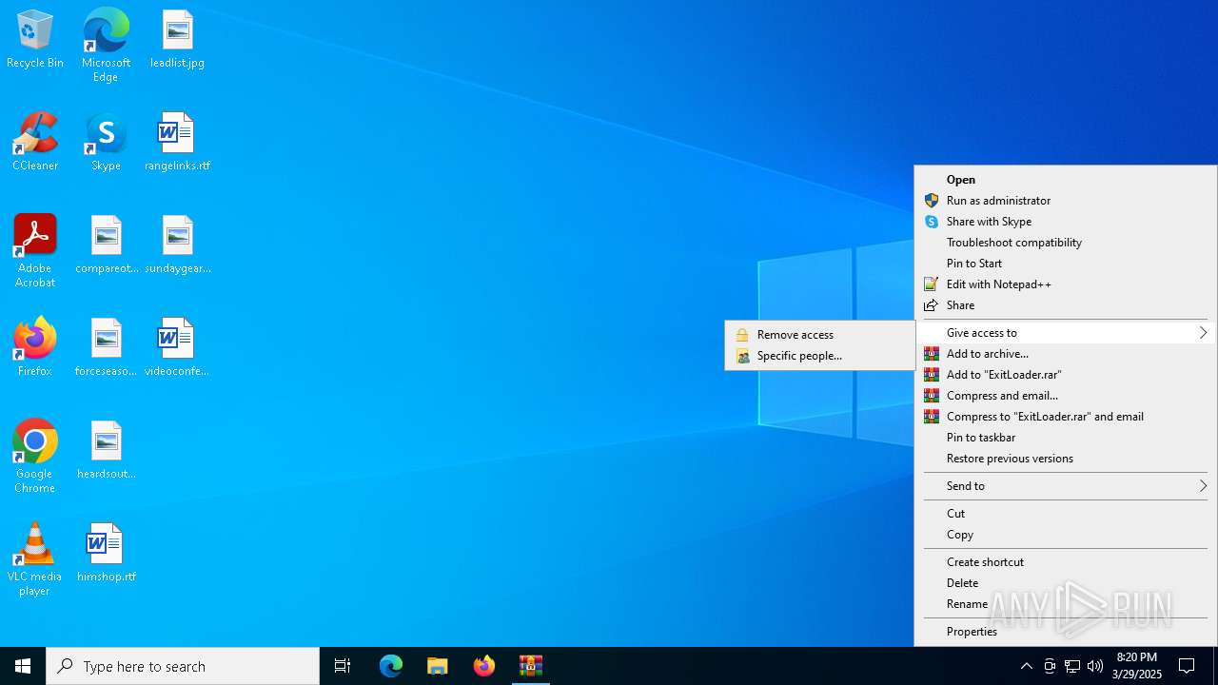Show hidden system tray icons
This screenshot has width=1218, height=685.
(1026, 666)
